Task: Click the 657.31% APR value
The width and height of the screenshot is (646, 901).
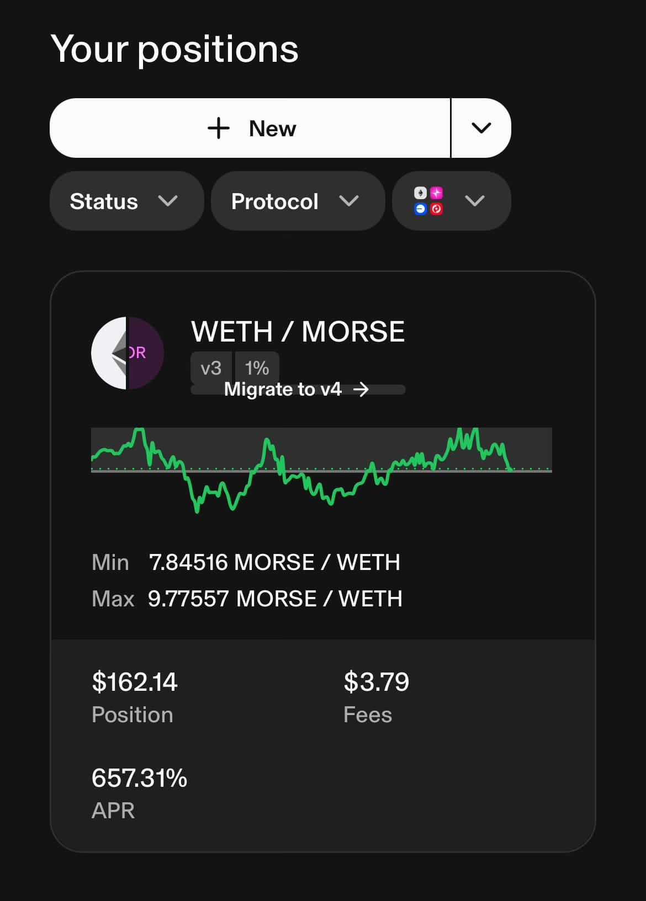Action: click(139, 778)
